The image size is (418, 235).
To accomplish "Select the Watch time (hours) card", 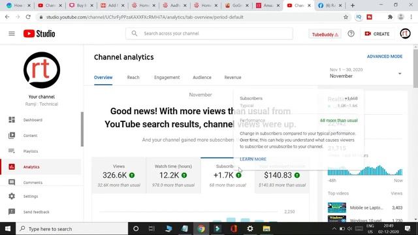I will pos(173,175).
